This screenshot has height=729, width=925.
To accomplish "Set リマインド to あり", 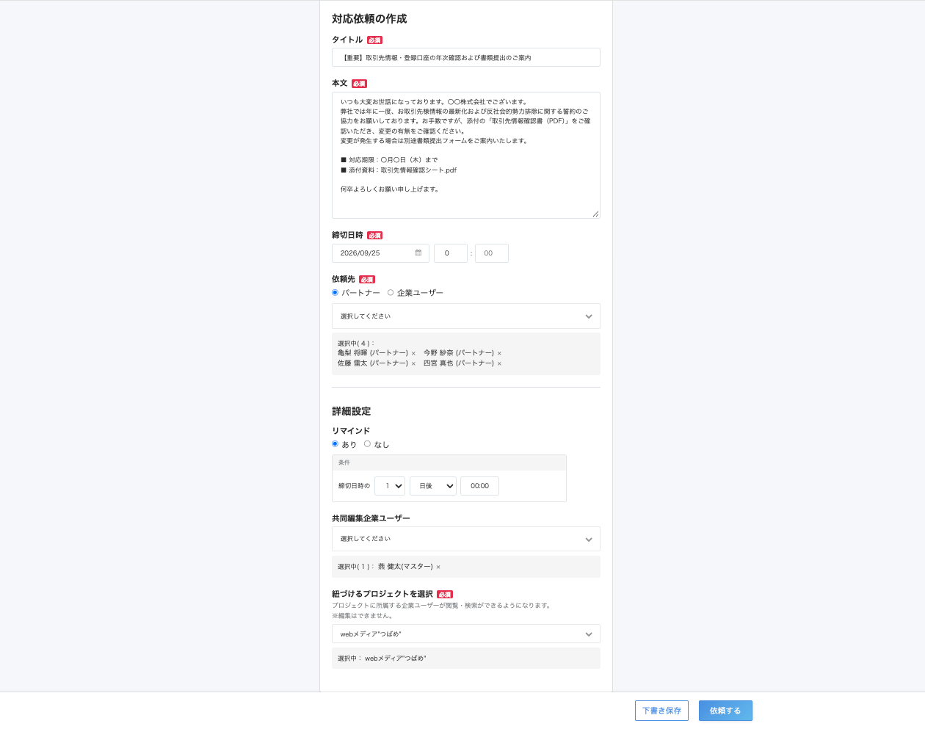I will click(335, 444).
